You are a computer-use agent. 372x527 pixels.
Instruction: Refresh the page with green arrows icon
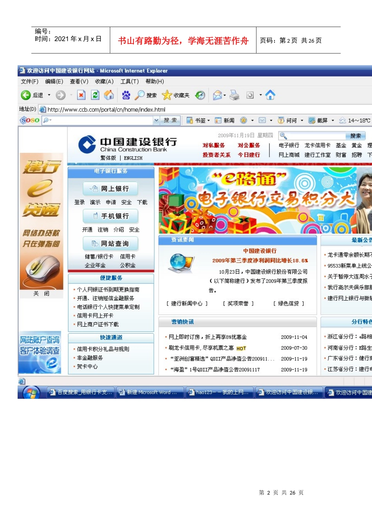tap(95, 95)
